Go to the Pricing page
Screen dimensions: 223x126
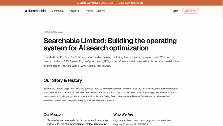coord(89,11)
